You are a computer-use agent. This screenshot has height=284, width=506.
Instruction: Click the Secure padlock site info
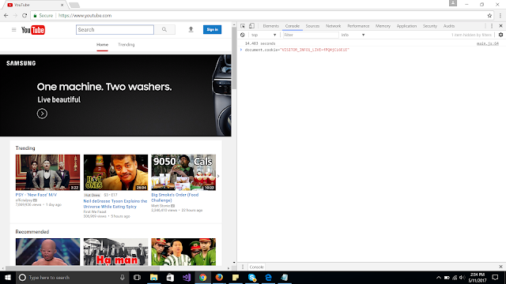click(x=43, y=16)
